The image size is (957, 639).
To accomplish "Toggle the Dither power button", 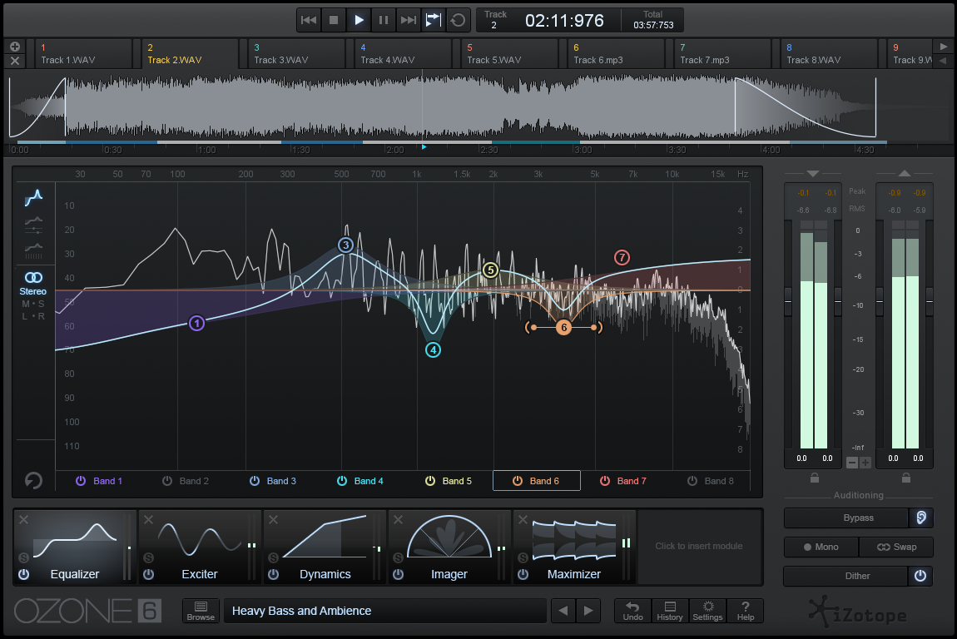I will (920, 576).
